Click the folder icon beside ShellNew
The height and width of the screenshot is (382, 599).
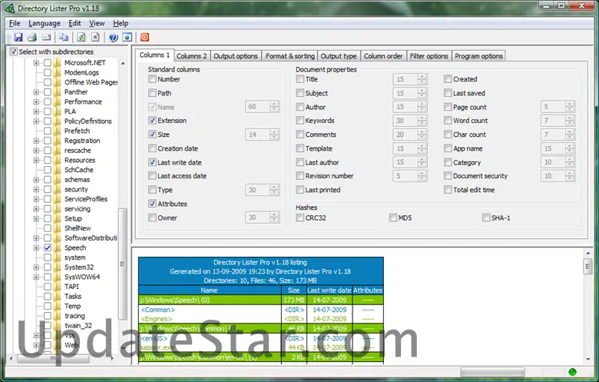tap(58, 228)
